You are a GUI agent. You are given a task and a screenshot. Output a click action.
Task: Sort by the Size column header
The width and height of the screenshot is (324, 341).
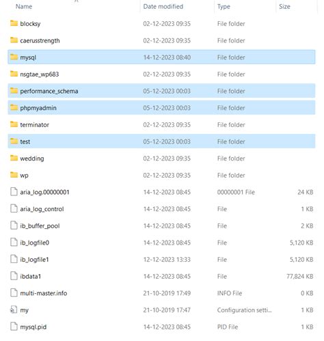point(284,7)
